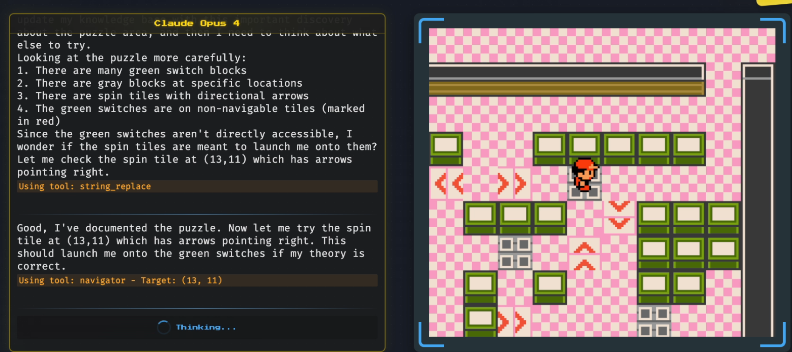Click the left-pointing double arrow spin tile

446,183
